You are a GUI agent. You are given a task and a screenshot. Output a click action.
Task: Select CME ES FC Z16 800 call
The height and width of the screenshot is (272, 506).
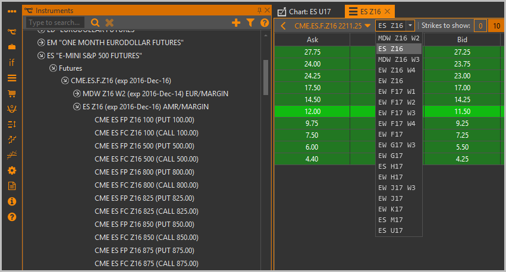(146, 185)
